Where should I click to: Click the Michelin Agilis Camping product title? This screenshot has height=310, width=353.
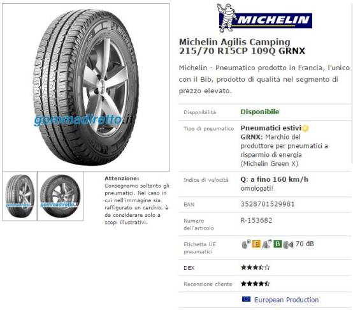(x=242, y=47)
